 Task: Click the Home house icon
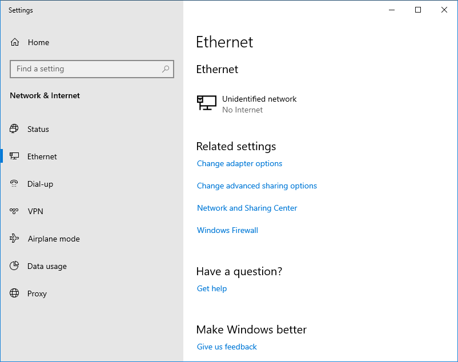click(15, 42)
